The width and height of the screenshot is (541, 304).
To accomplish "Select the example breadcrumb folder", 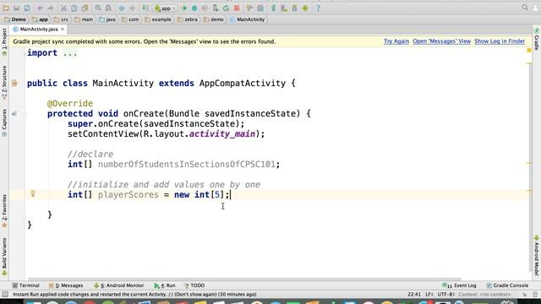I will click(x=158, y=19).
